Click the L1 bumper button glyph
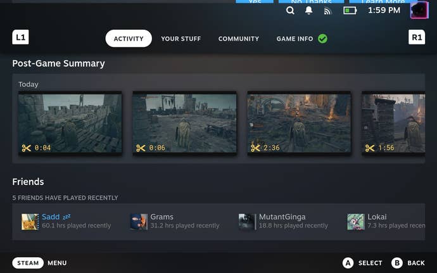This screenshot has height=273, width=437. [x=20, y=37]
